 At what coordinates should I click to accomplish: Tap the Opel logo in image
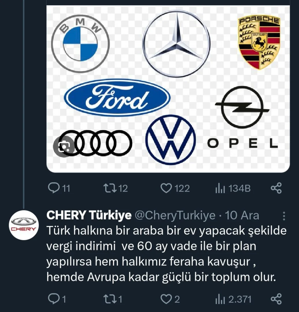pyautogui.click(x=242, y=117)
